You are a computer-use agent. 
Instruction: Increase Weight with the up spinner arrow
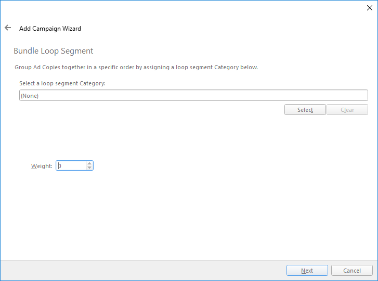point(89,163)
